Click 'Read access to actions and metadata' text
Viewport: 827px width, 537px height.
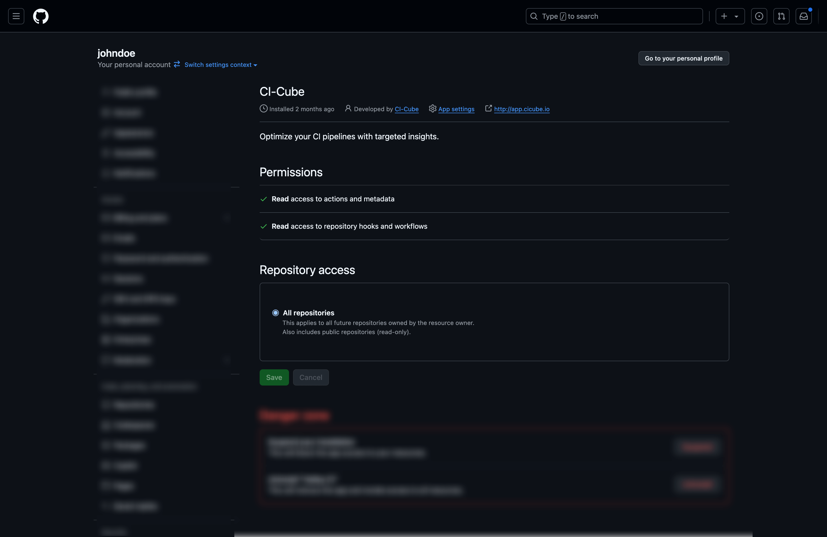point(333,199)
